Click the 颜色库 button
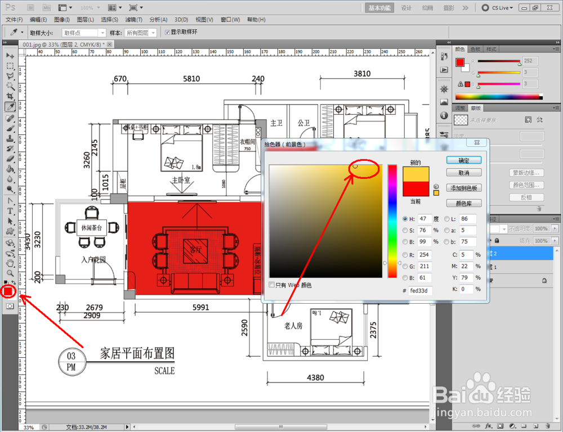Viewport: 563px width, 432px height. pyautogui.click(x=464, y=204)
